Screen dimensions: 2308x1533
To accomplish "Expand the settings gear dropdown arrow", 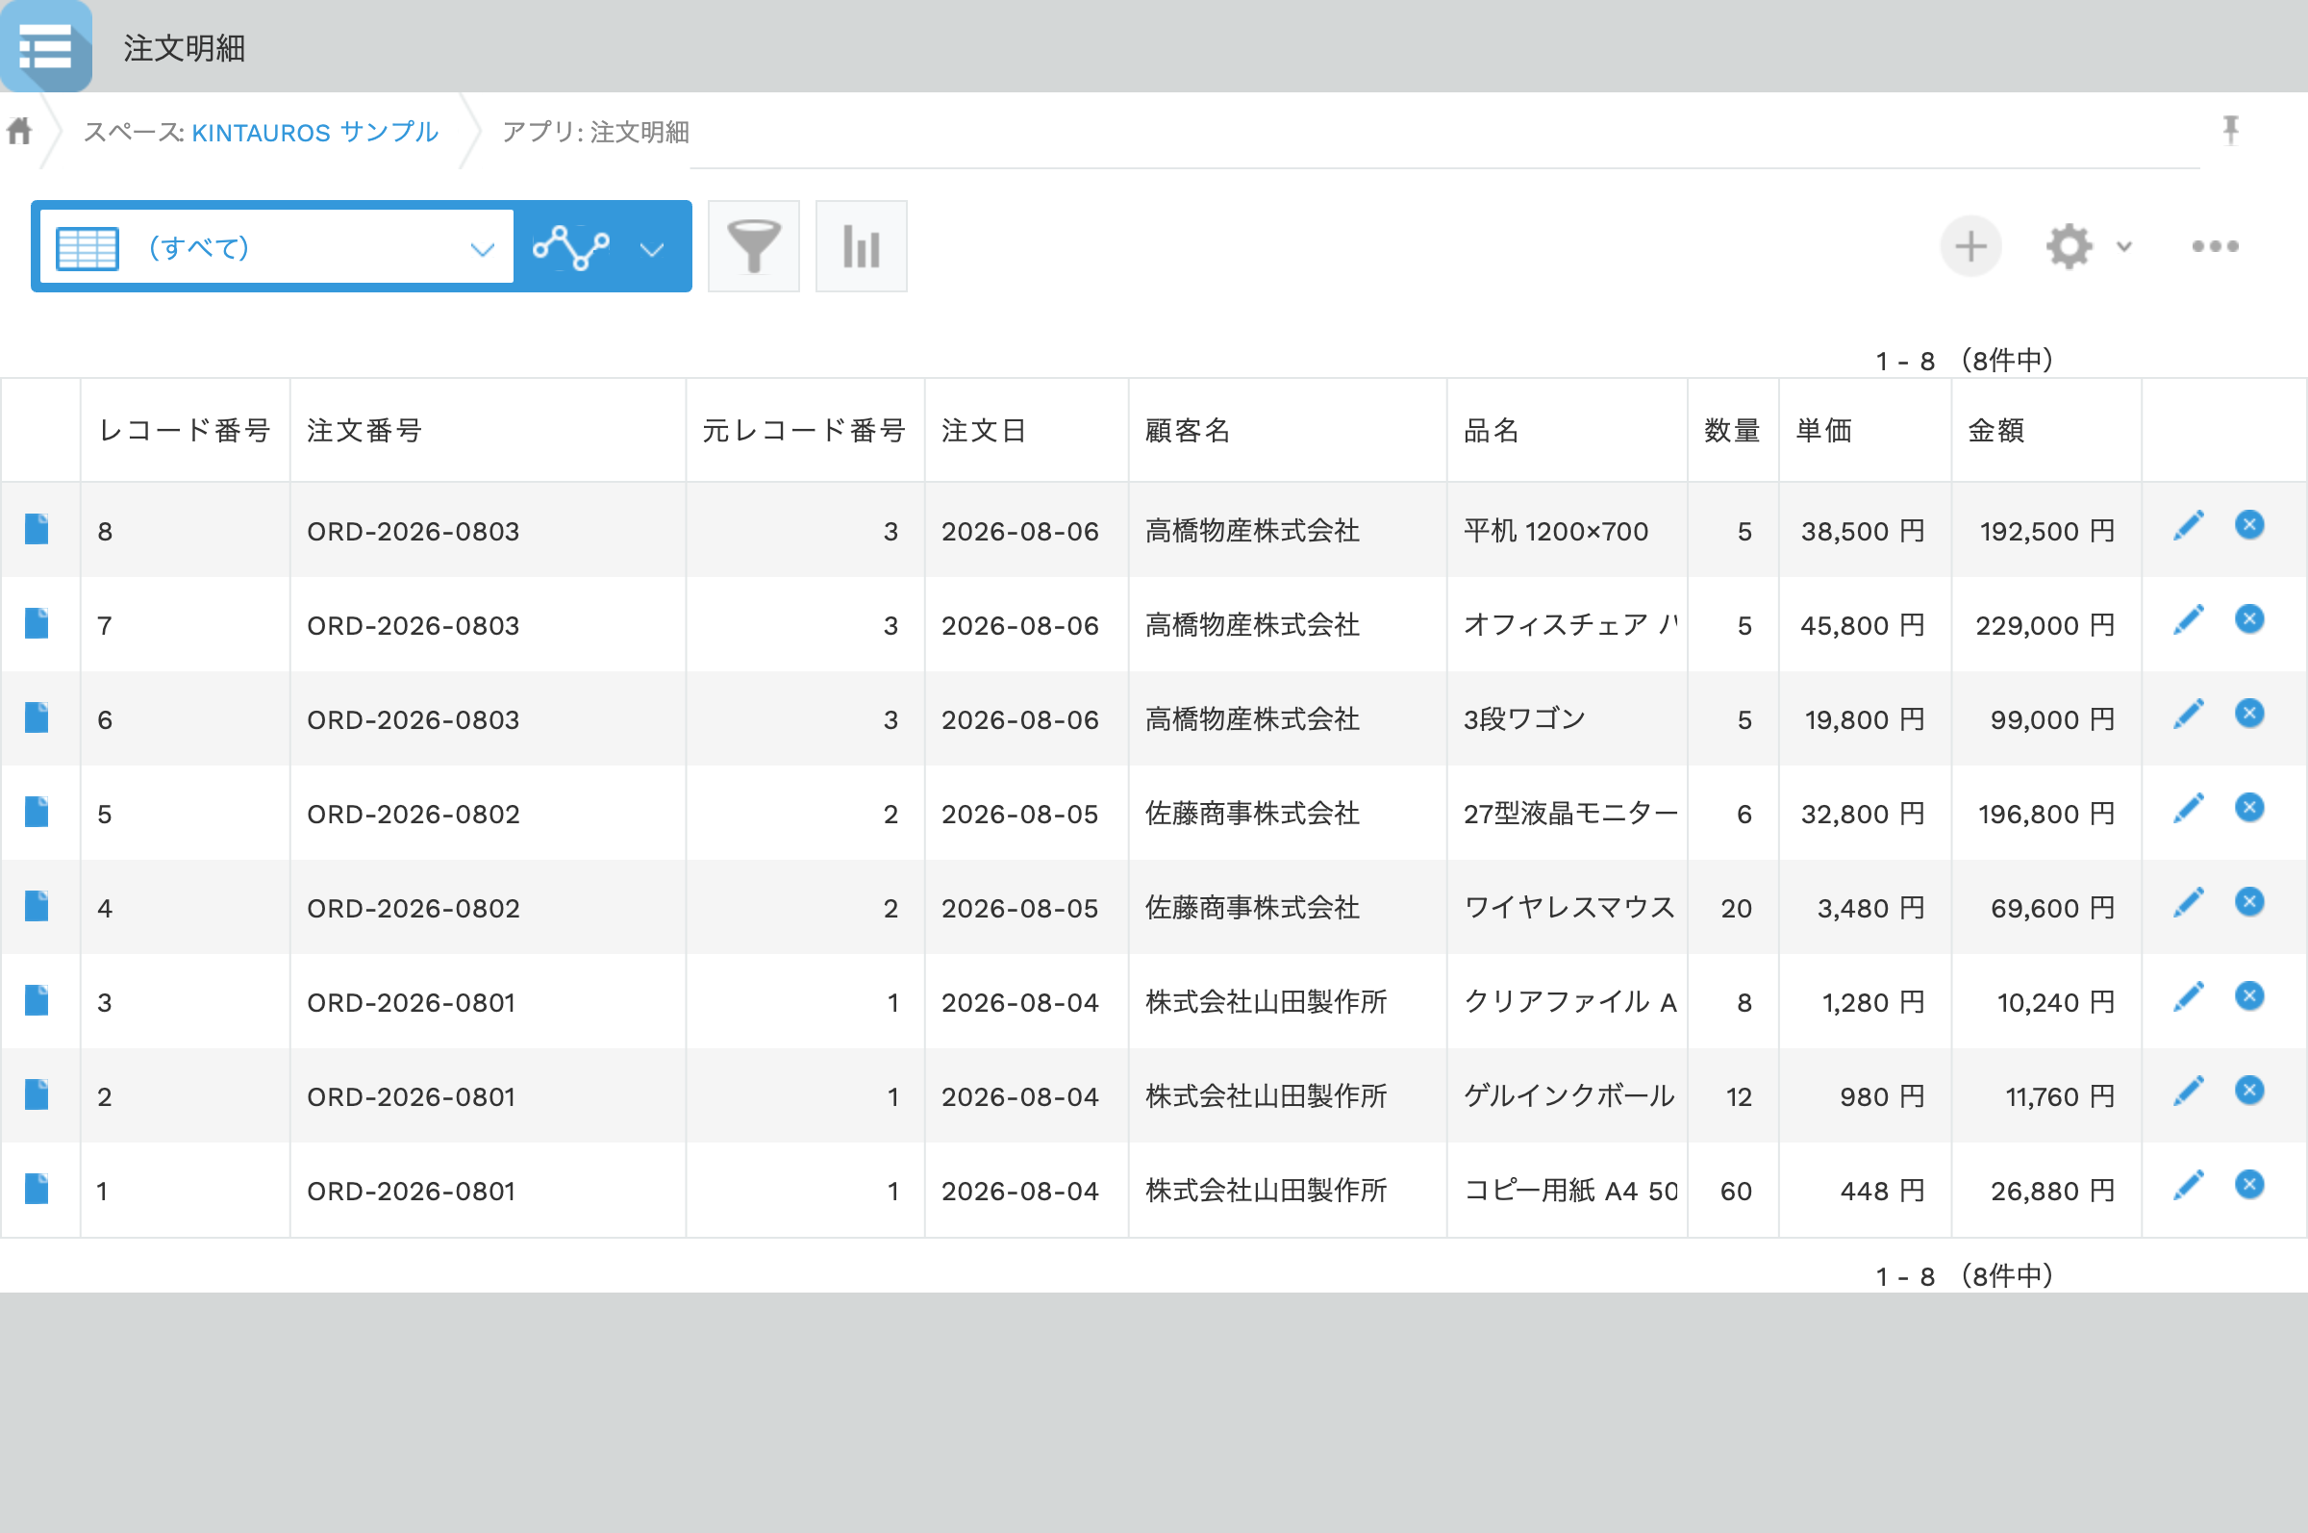I will pos(2124,247).
